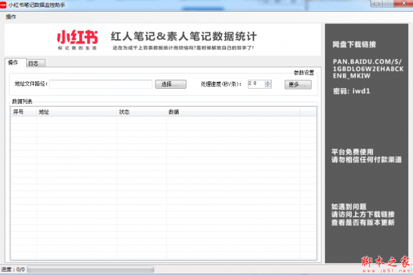Click the 状态 column header
The width and height of the screenshot is (413, 275).
(141, 112)
